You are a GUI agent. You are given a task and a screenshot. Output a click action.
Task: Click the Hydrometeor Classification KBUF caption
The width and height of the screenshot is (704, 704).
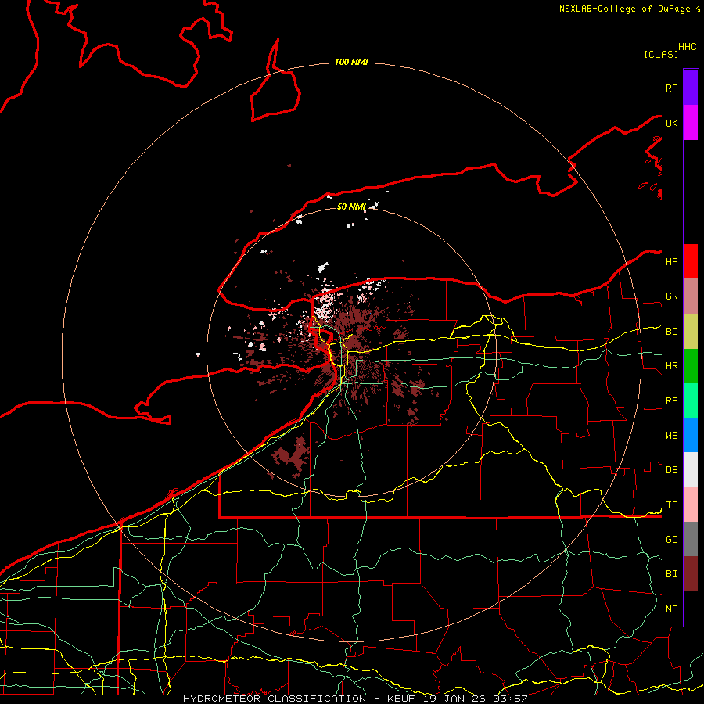coord(355,699)
